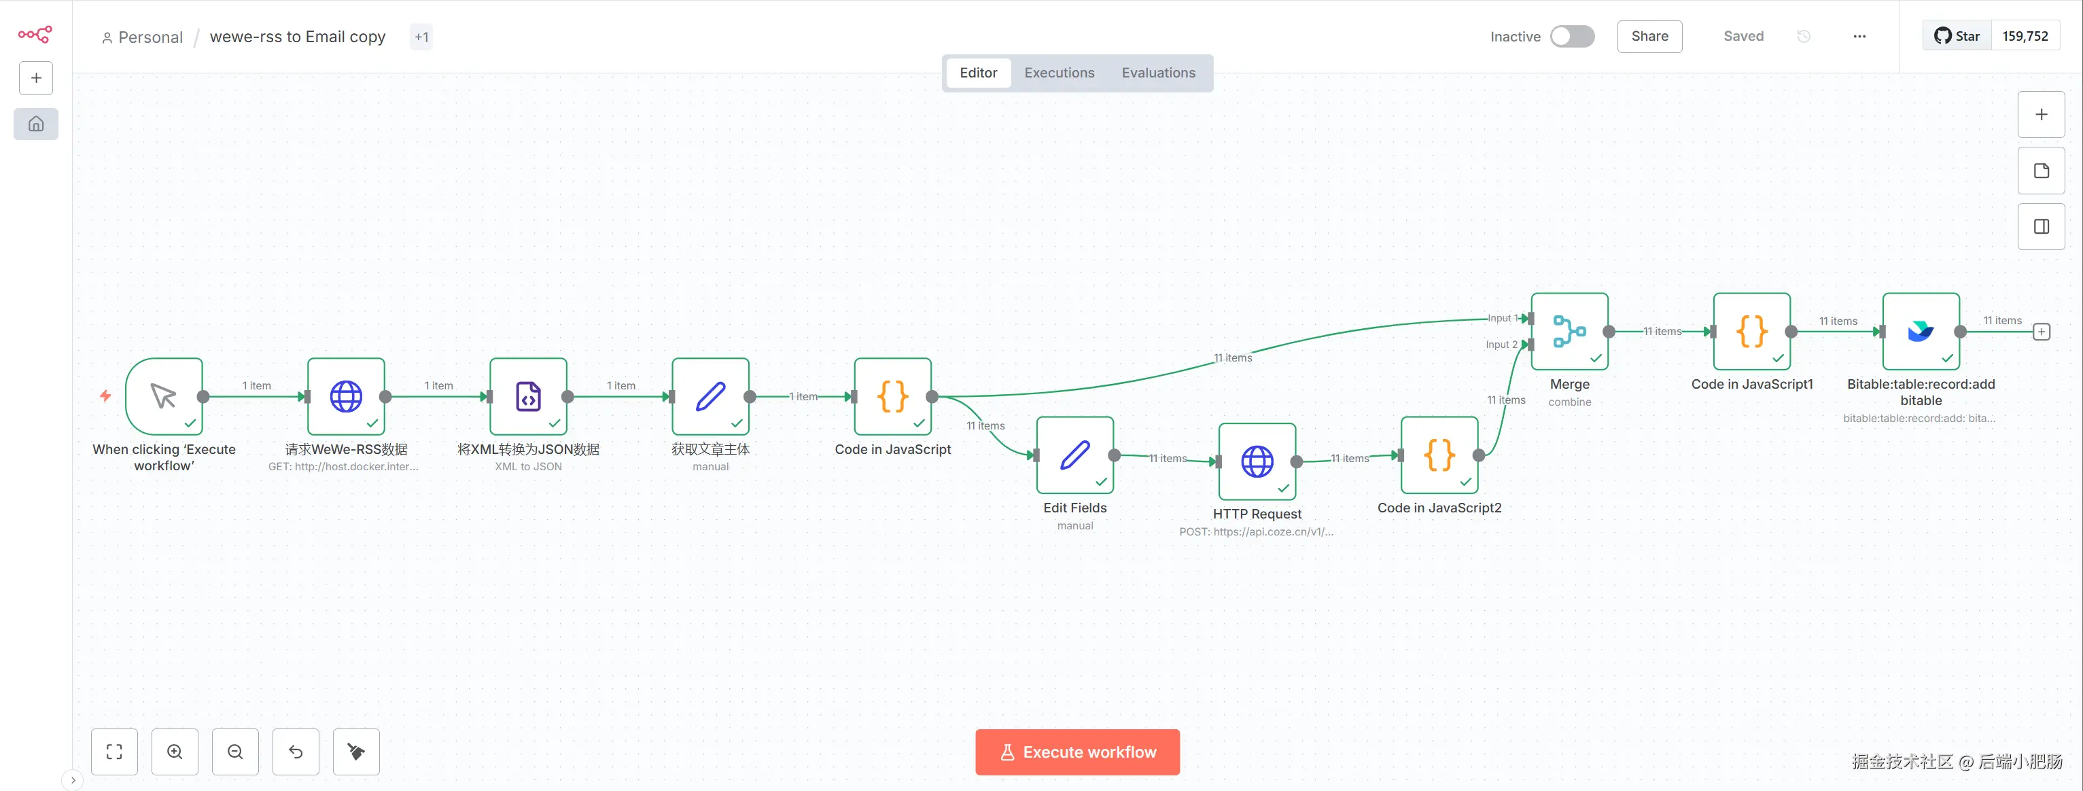Tidy up workflow with the broom icon
Image resolution: width=2083 pixels, height=791 pixels.
tap(356, 752)
